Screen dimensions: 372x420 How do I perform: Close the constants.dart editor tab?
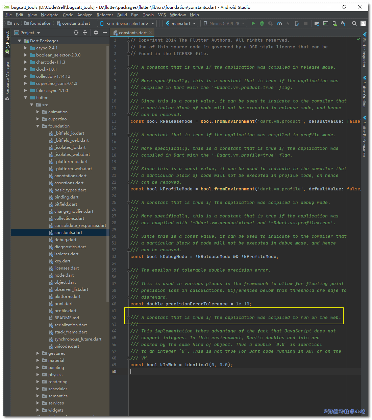151,33
